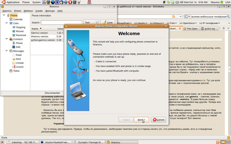Click the volume speaker icon
The width and height of the screenshot is (231, 144).
(182, 2)
